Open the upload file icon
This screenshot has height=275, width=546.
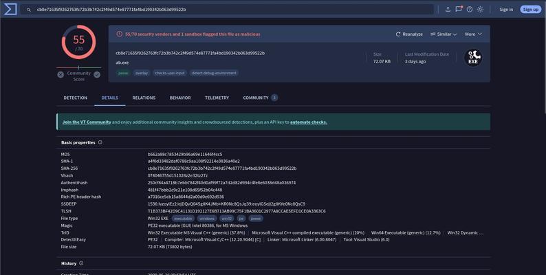tap(448, 10)
